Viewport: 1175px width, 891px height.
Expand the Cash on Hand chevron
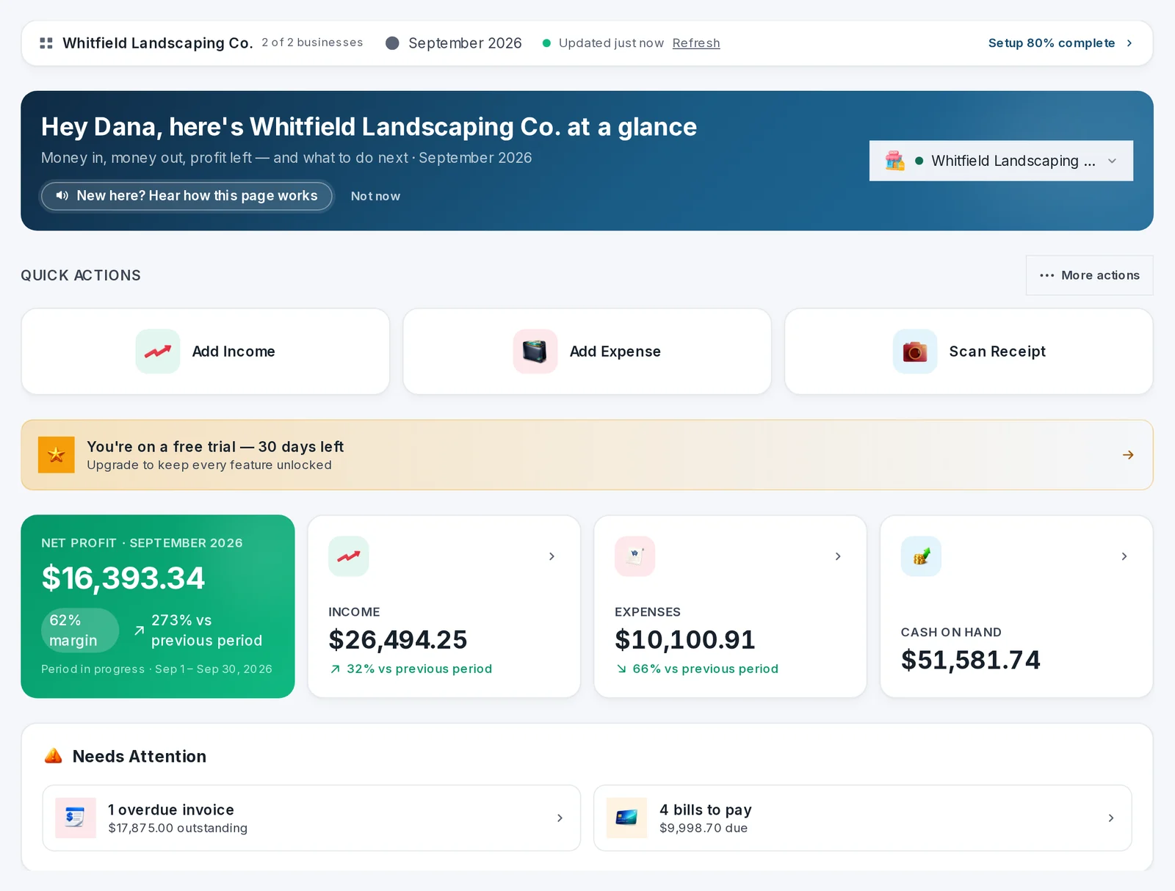[1124, 556]
